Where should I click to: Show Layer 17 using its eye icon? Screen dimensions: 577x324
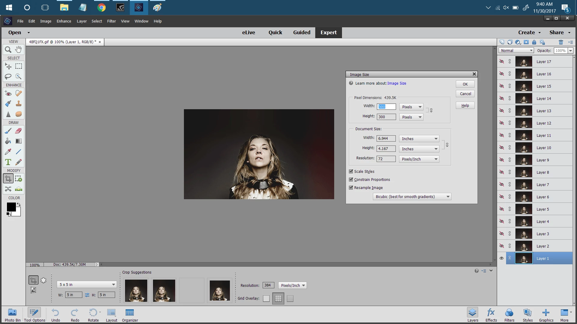502,61
